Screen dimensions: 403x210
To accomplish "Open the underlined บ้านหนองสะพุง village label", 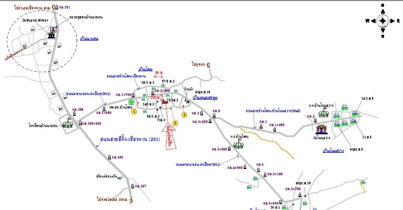I will pos(205,97).
